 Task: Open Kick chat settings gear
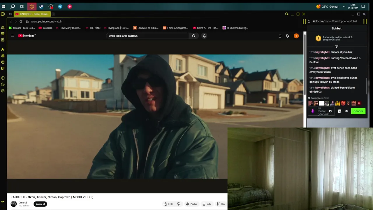346,111
